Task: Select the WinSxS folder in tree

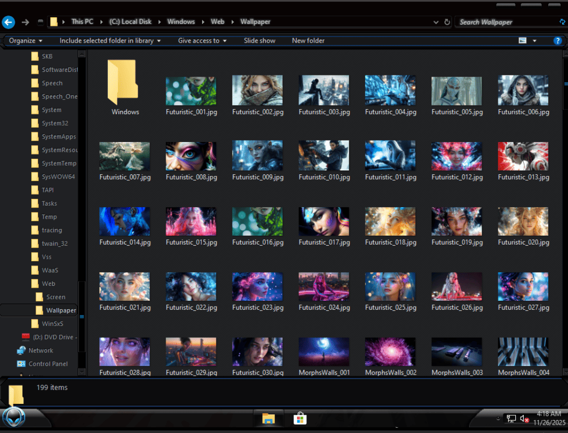Action: click(x=47, y=324)
